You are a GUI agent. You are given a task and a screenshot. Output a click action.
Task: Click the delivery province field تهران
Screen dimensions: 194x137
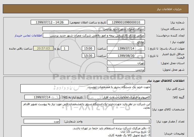126,63
